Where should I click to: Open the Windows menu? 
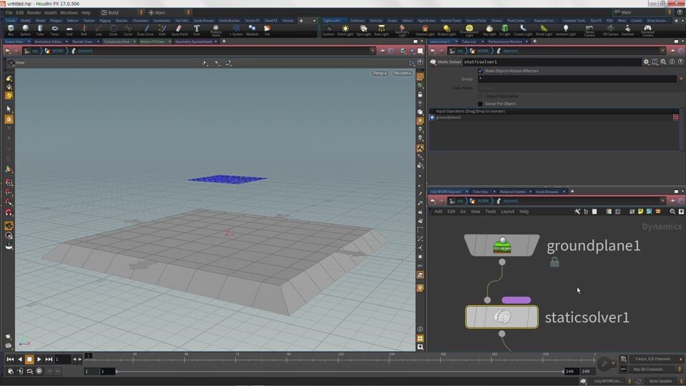point(69,12)
